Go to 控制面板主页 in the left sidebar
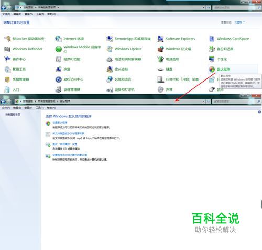262x250 pixels. click(13, 115)
